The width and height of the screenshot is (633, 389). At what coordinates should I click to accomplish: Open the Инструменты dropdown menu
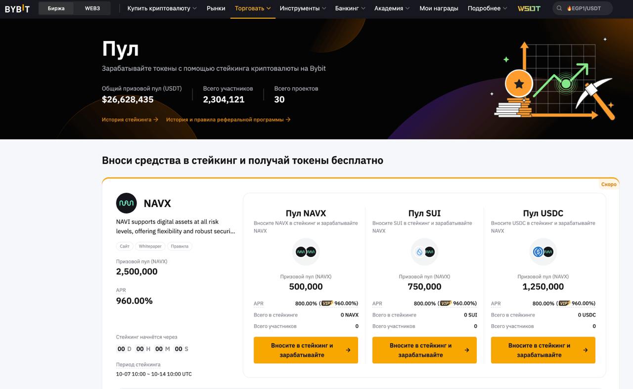tap(303, 8)
